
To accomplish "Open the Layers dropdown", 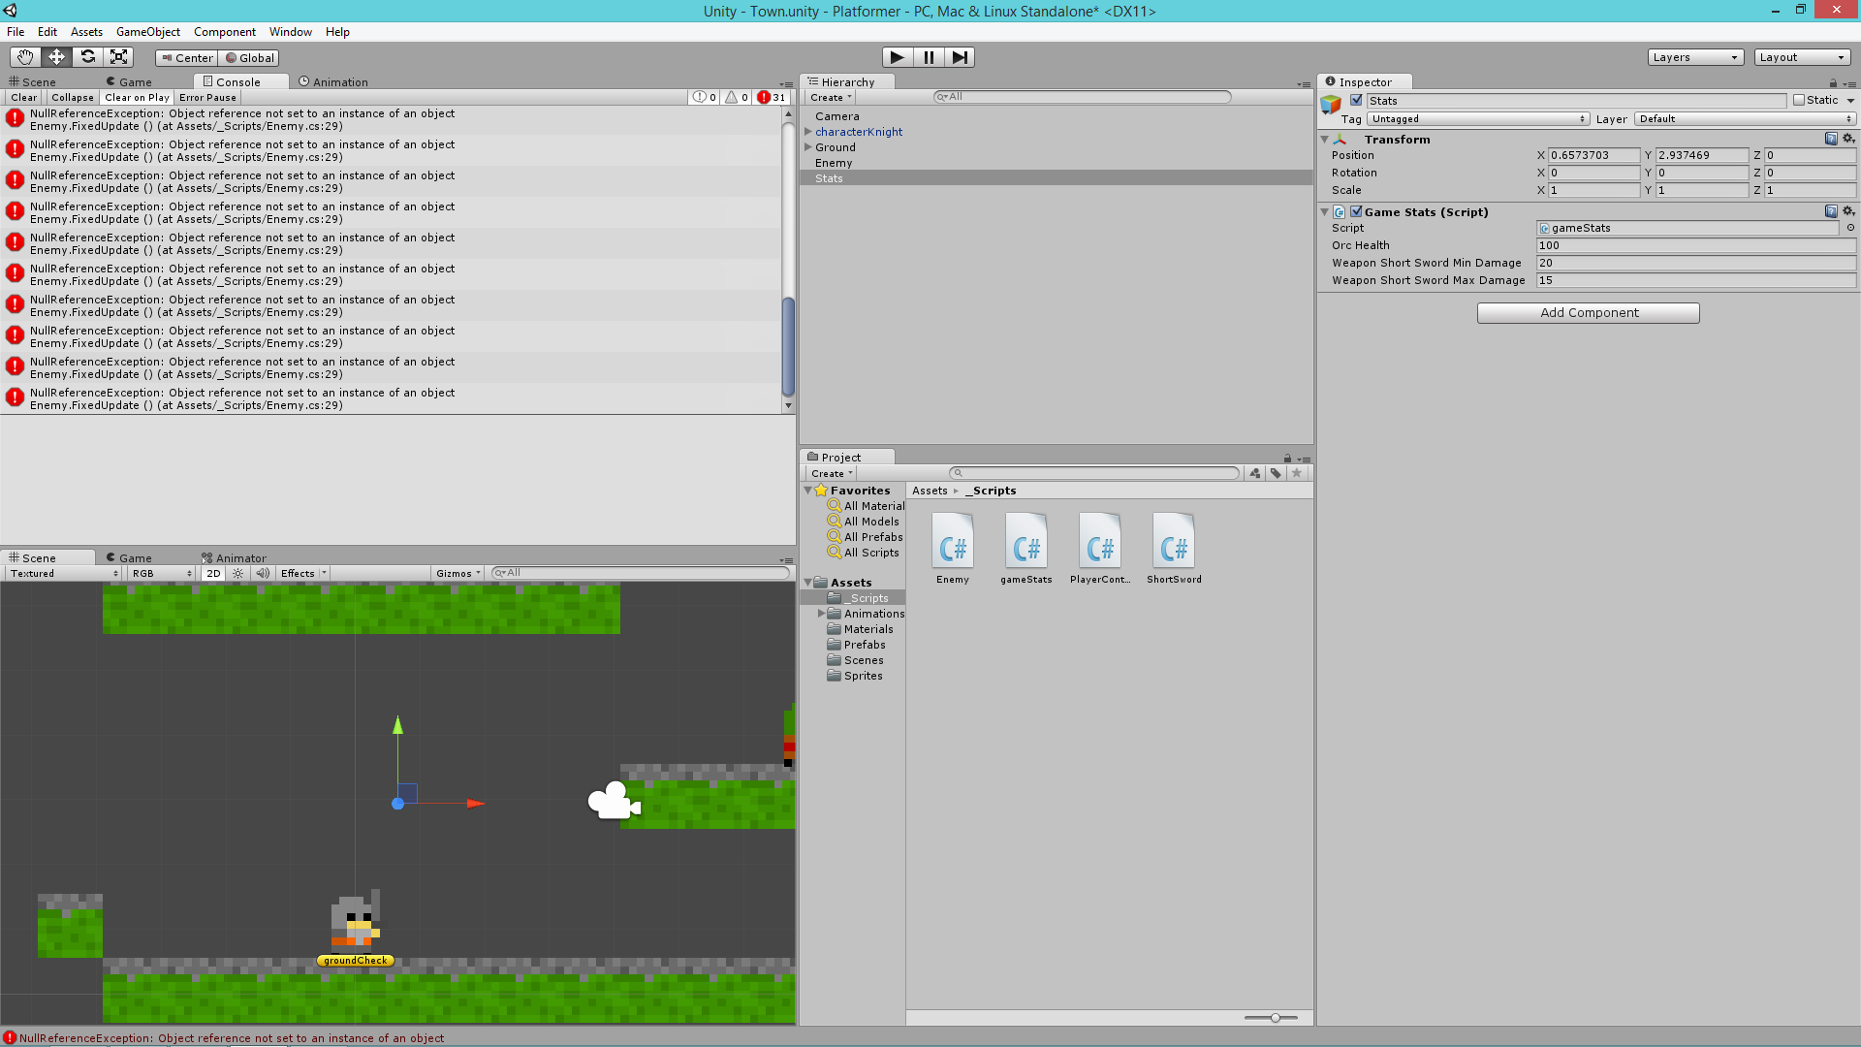I will tap(1695, 57).
